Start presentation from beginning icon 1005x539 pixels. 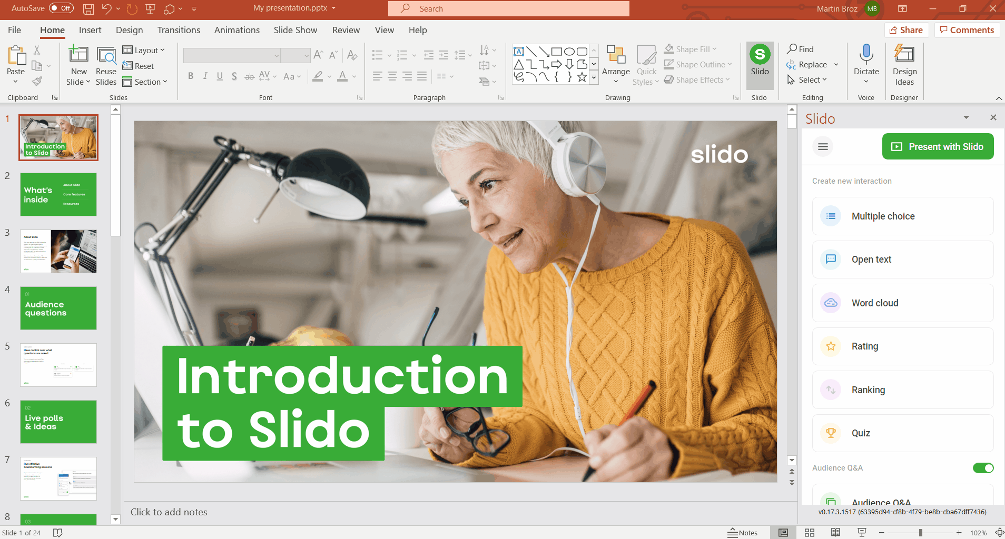(x=151, y=8)
